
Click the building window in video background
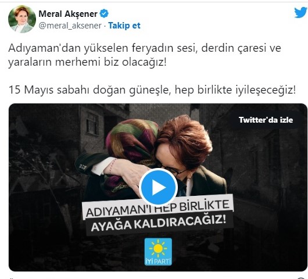click(92, 124)
